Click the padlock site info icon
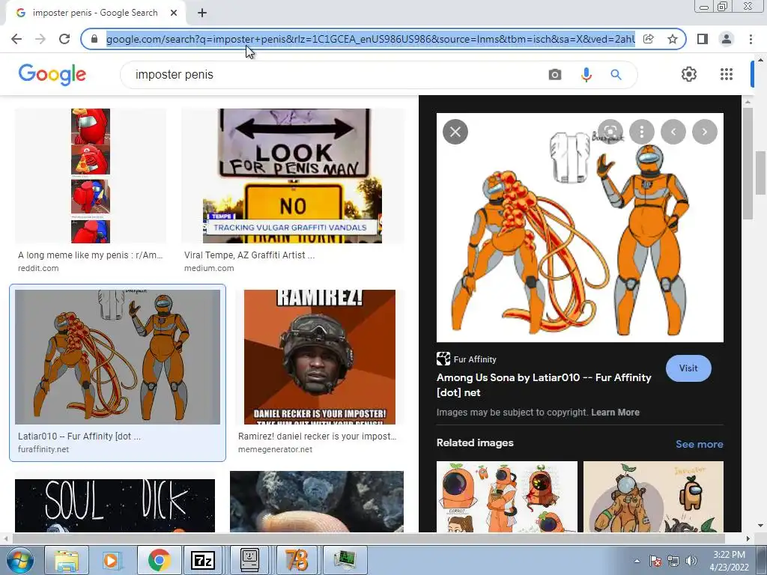This screenshot has width=767, height=575. 94,39
